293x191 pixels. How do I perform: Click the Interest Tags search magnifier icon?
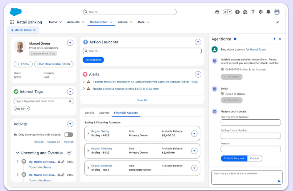pyautogui.click(x=70, y=101)
